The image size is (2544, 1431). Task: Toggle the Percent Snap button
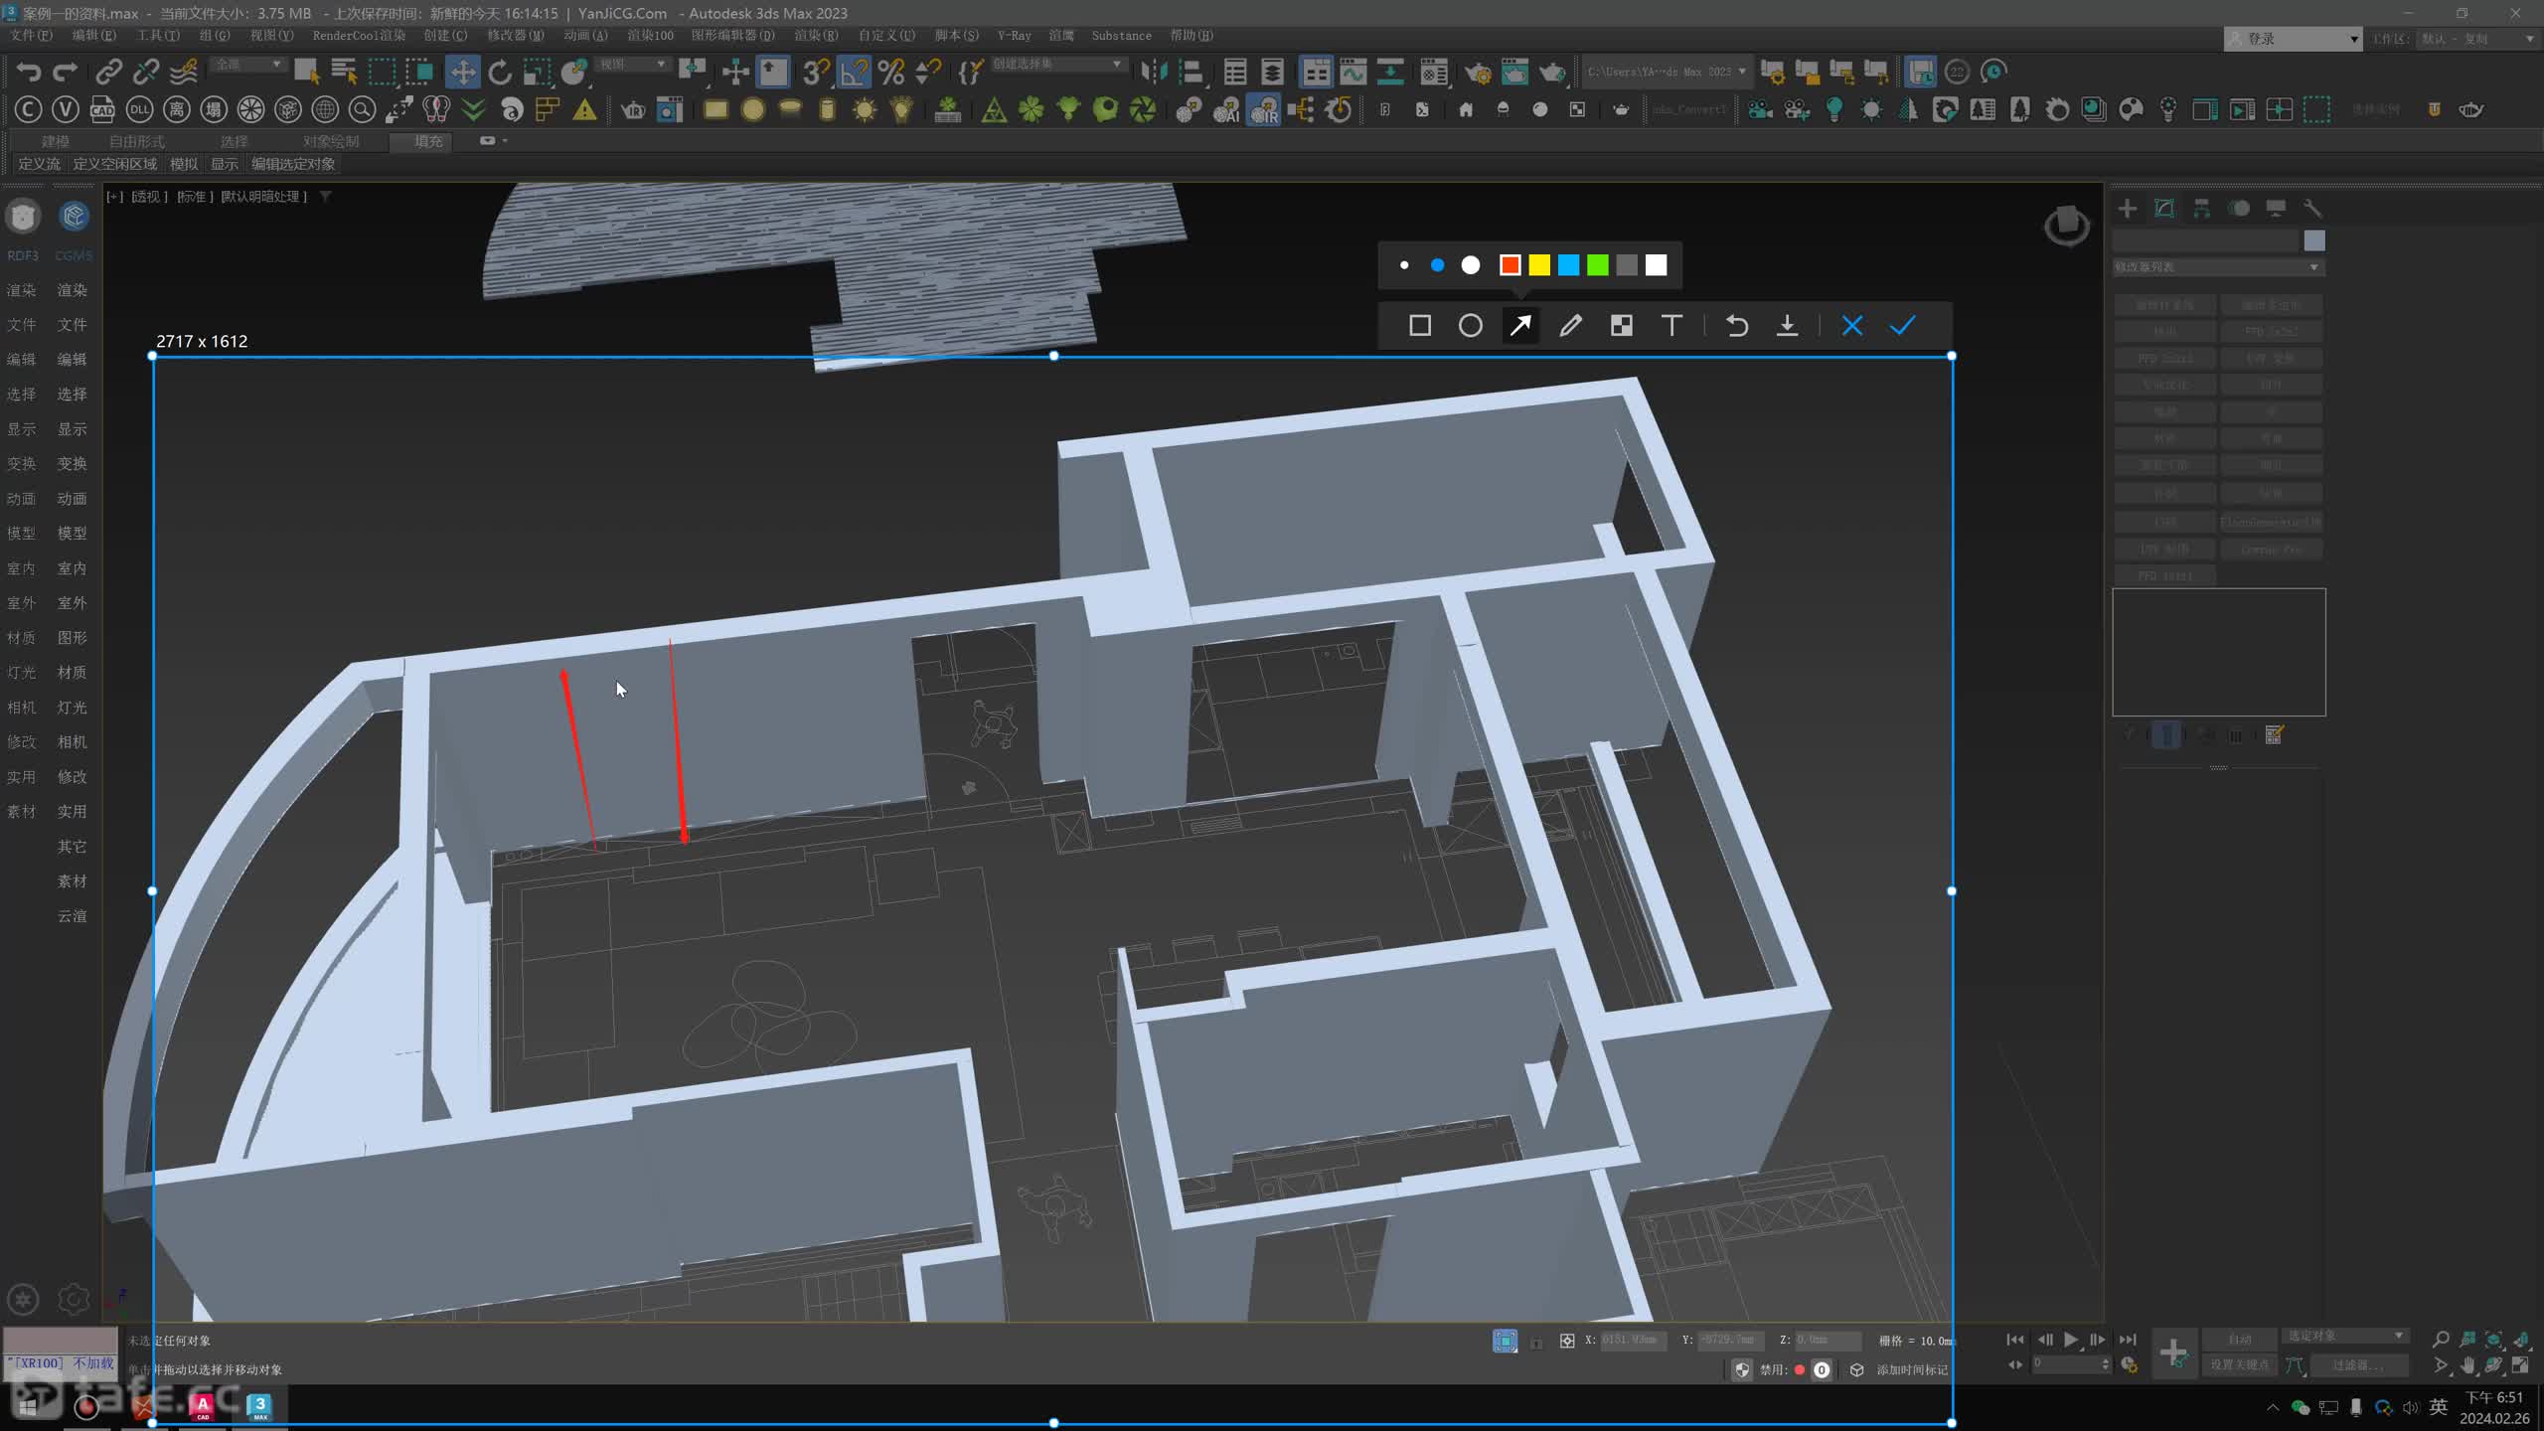coord(891,72)
